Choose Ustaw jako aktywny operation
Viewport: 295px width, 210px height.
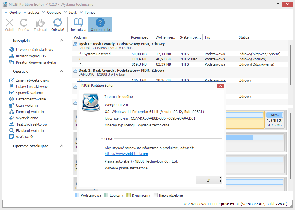click(28, 87)
